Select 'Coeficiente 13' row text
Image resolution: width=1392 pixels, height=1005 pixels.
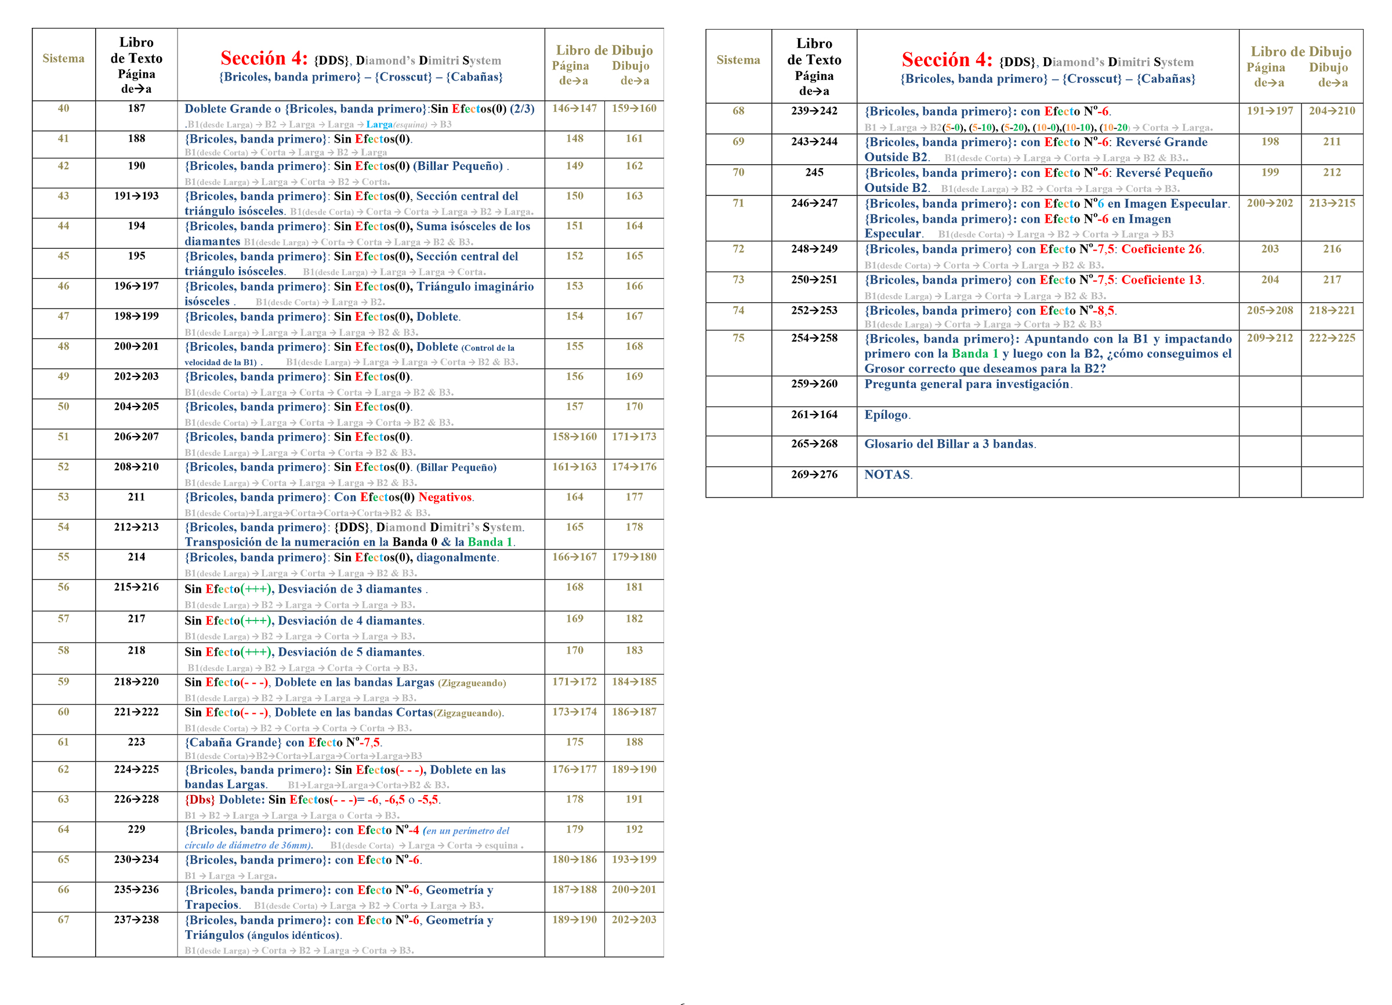(x=1161, y=280)
